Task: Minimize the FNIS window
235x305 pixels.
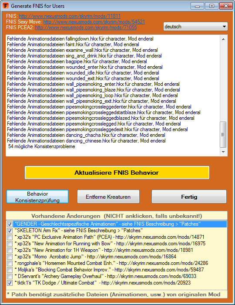Action: coord(197,6)
